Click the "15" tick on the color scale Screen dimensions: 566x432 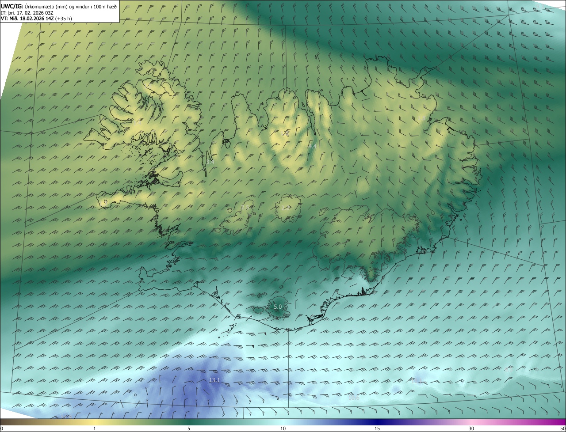point(377,429)
